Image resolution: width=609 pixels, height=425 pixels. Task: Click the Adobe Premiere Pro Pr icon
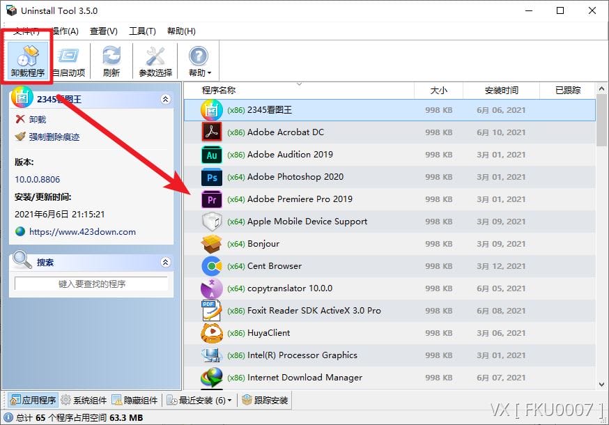tap(212, 199)
